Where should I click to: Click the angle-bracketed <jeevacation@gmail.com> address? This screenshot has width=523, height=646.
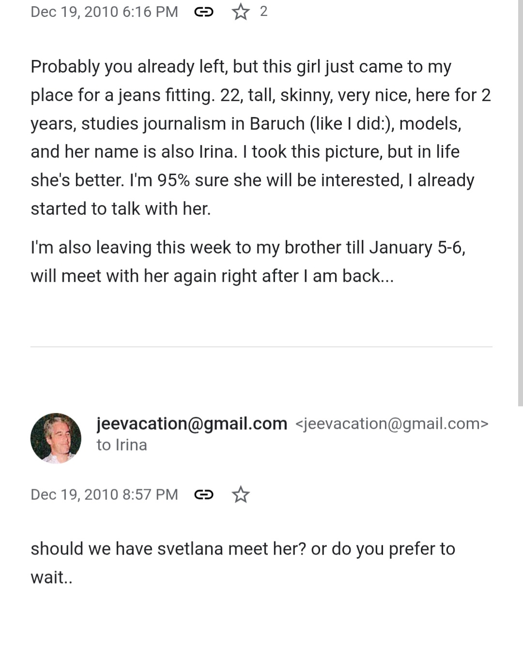point(392,423)
